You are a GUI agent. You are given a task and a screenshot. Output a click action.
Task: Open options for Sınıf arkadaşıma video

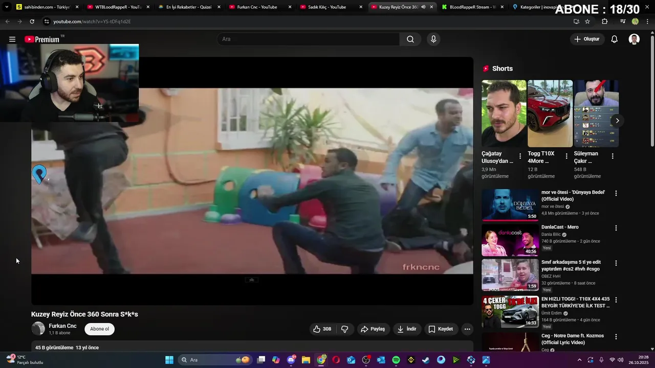pyautogui.click(x=616, y=263)
